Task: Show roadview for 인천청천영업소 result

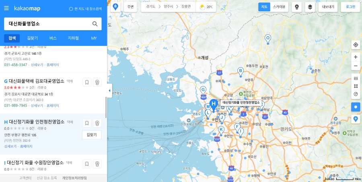Action: click(x=97, y=123)
